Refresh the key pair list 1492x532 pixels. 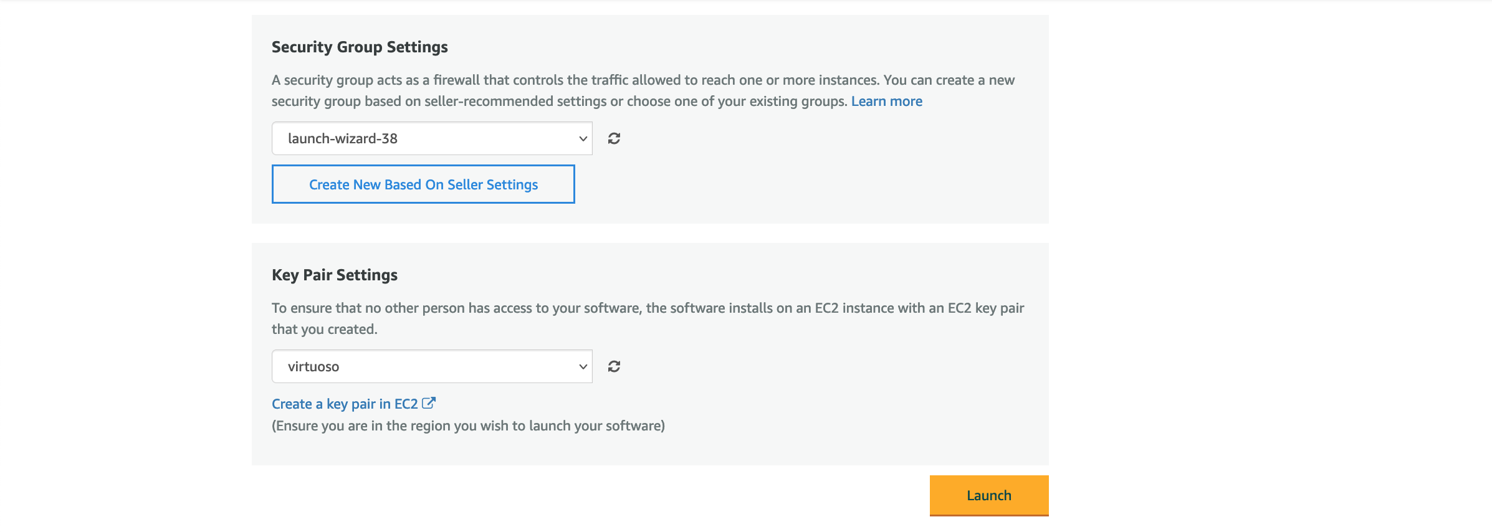[x=614, y=366]
